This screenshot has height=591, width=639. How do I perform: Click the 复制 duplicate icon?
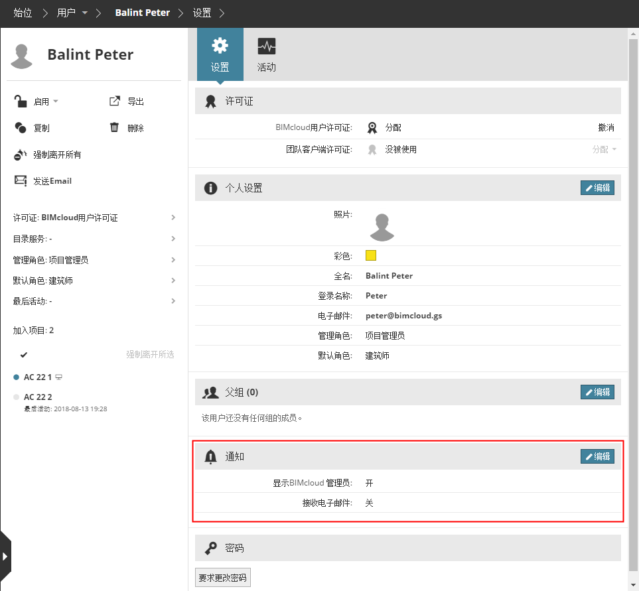click(x=21, y=127)
